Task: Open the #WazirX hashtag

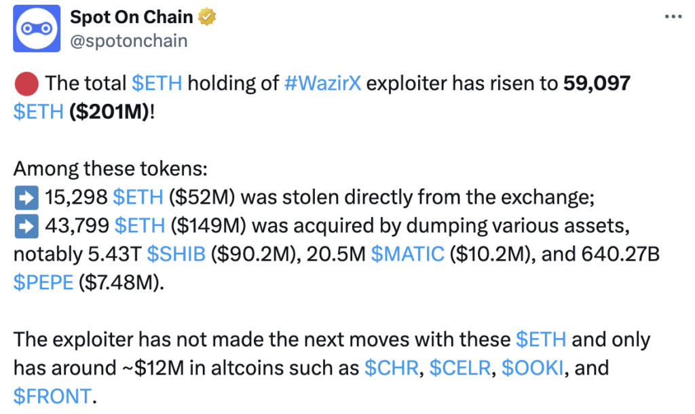Action: [x=322, y=83]
